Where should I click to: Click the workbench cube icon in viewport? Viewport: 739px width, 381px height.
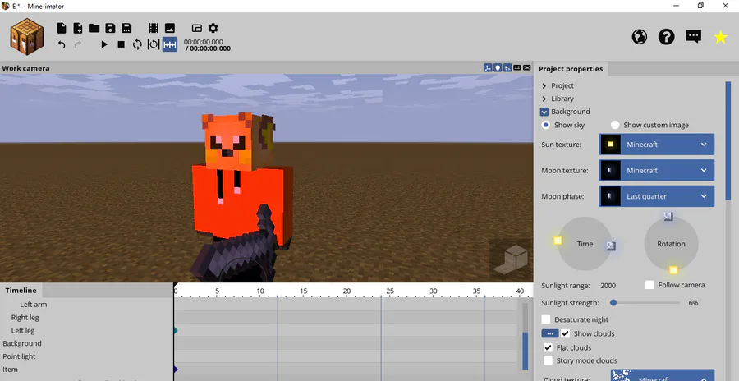(x=511, y=259)
